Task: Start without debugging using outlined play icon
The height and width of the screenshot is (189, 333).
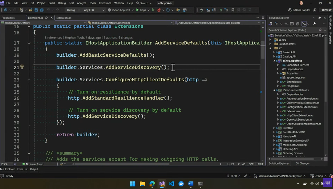Action: pyautogui.click(x=153, y=10)
